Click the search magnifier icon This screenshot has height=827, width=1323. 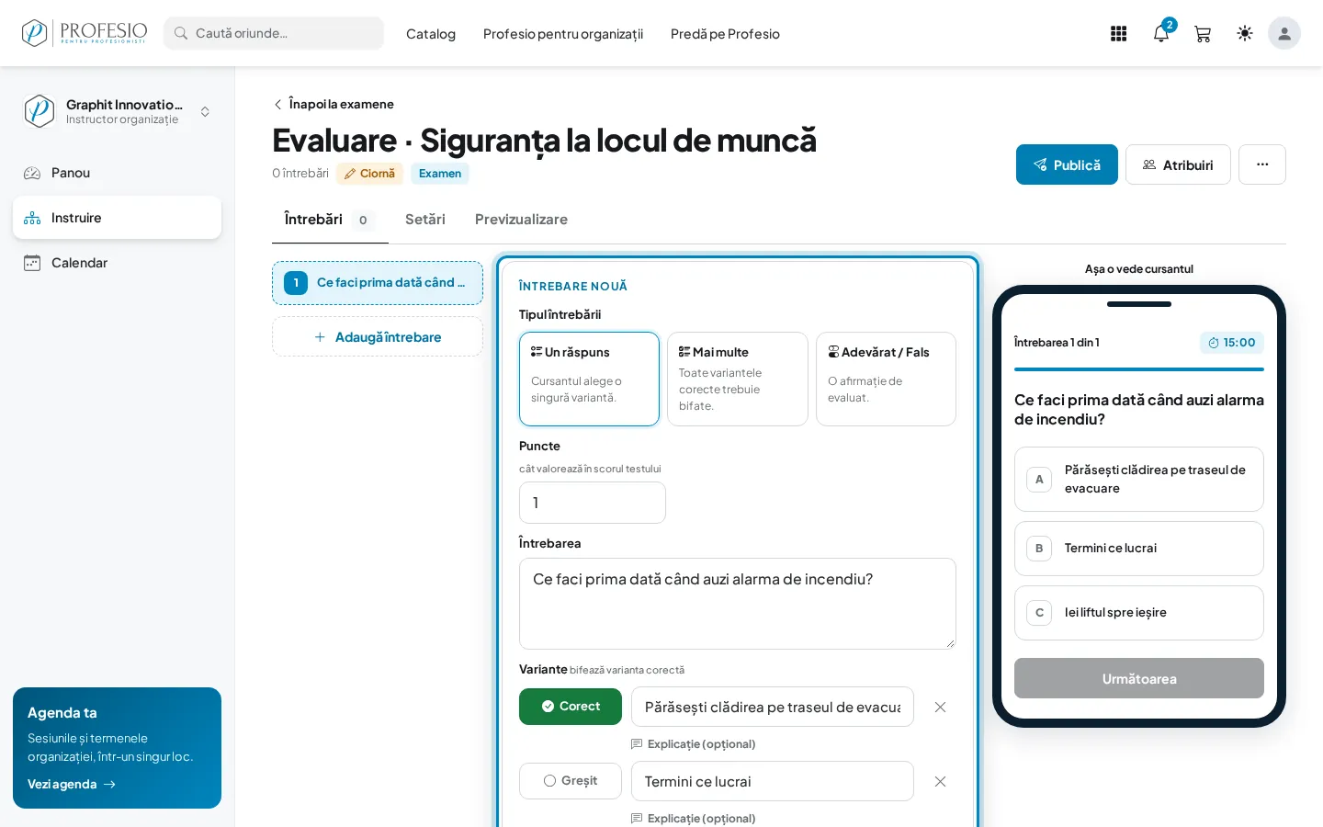(181, 33)
